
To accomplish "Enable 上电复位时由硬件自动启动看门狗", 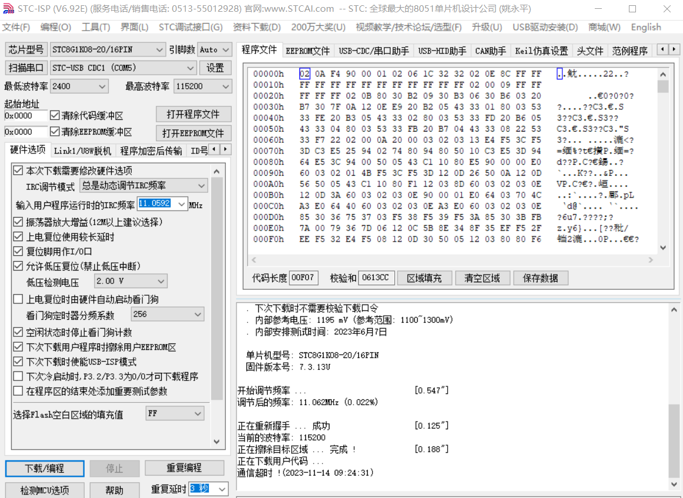I will coord(18,299).
